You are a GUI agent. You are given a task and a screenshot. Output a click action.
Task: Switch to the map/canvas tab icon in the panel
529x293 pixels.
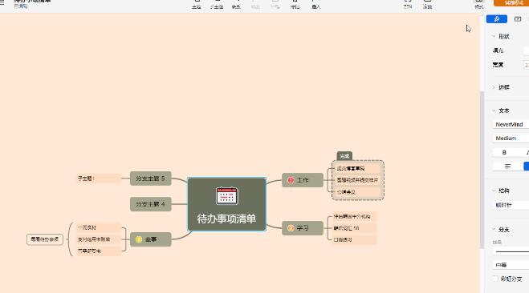pos(518,19)
